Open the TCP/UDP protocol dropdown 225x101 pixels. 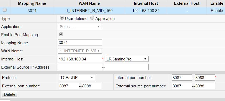coord(77,78)
